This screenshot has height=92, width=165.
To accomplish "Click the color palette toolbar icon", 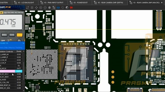I will point(63,7).
